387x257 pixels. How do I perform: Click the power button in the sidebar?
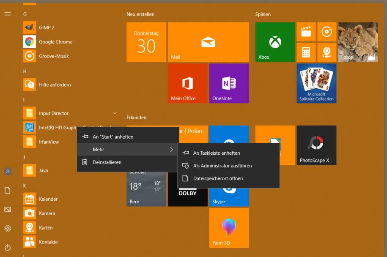8,248
